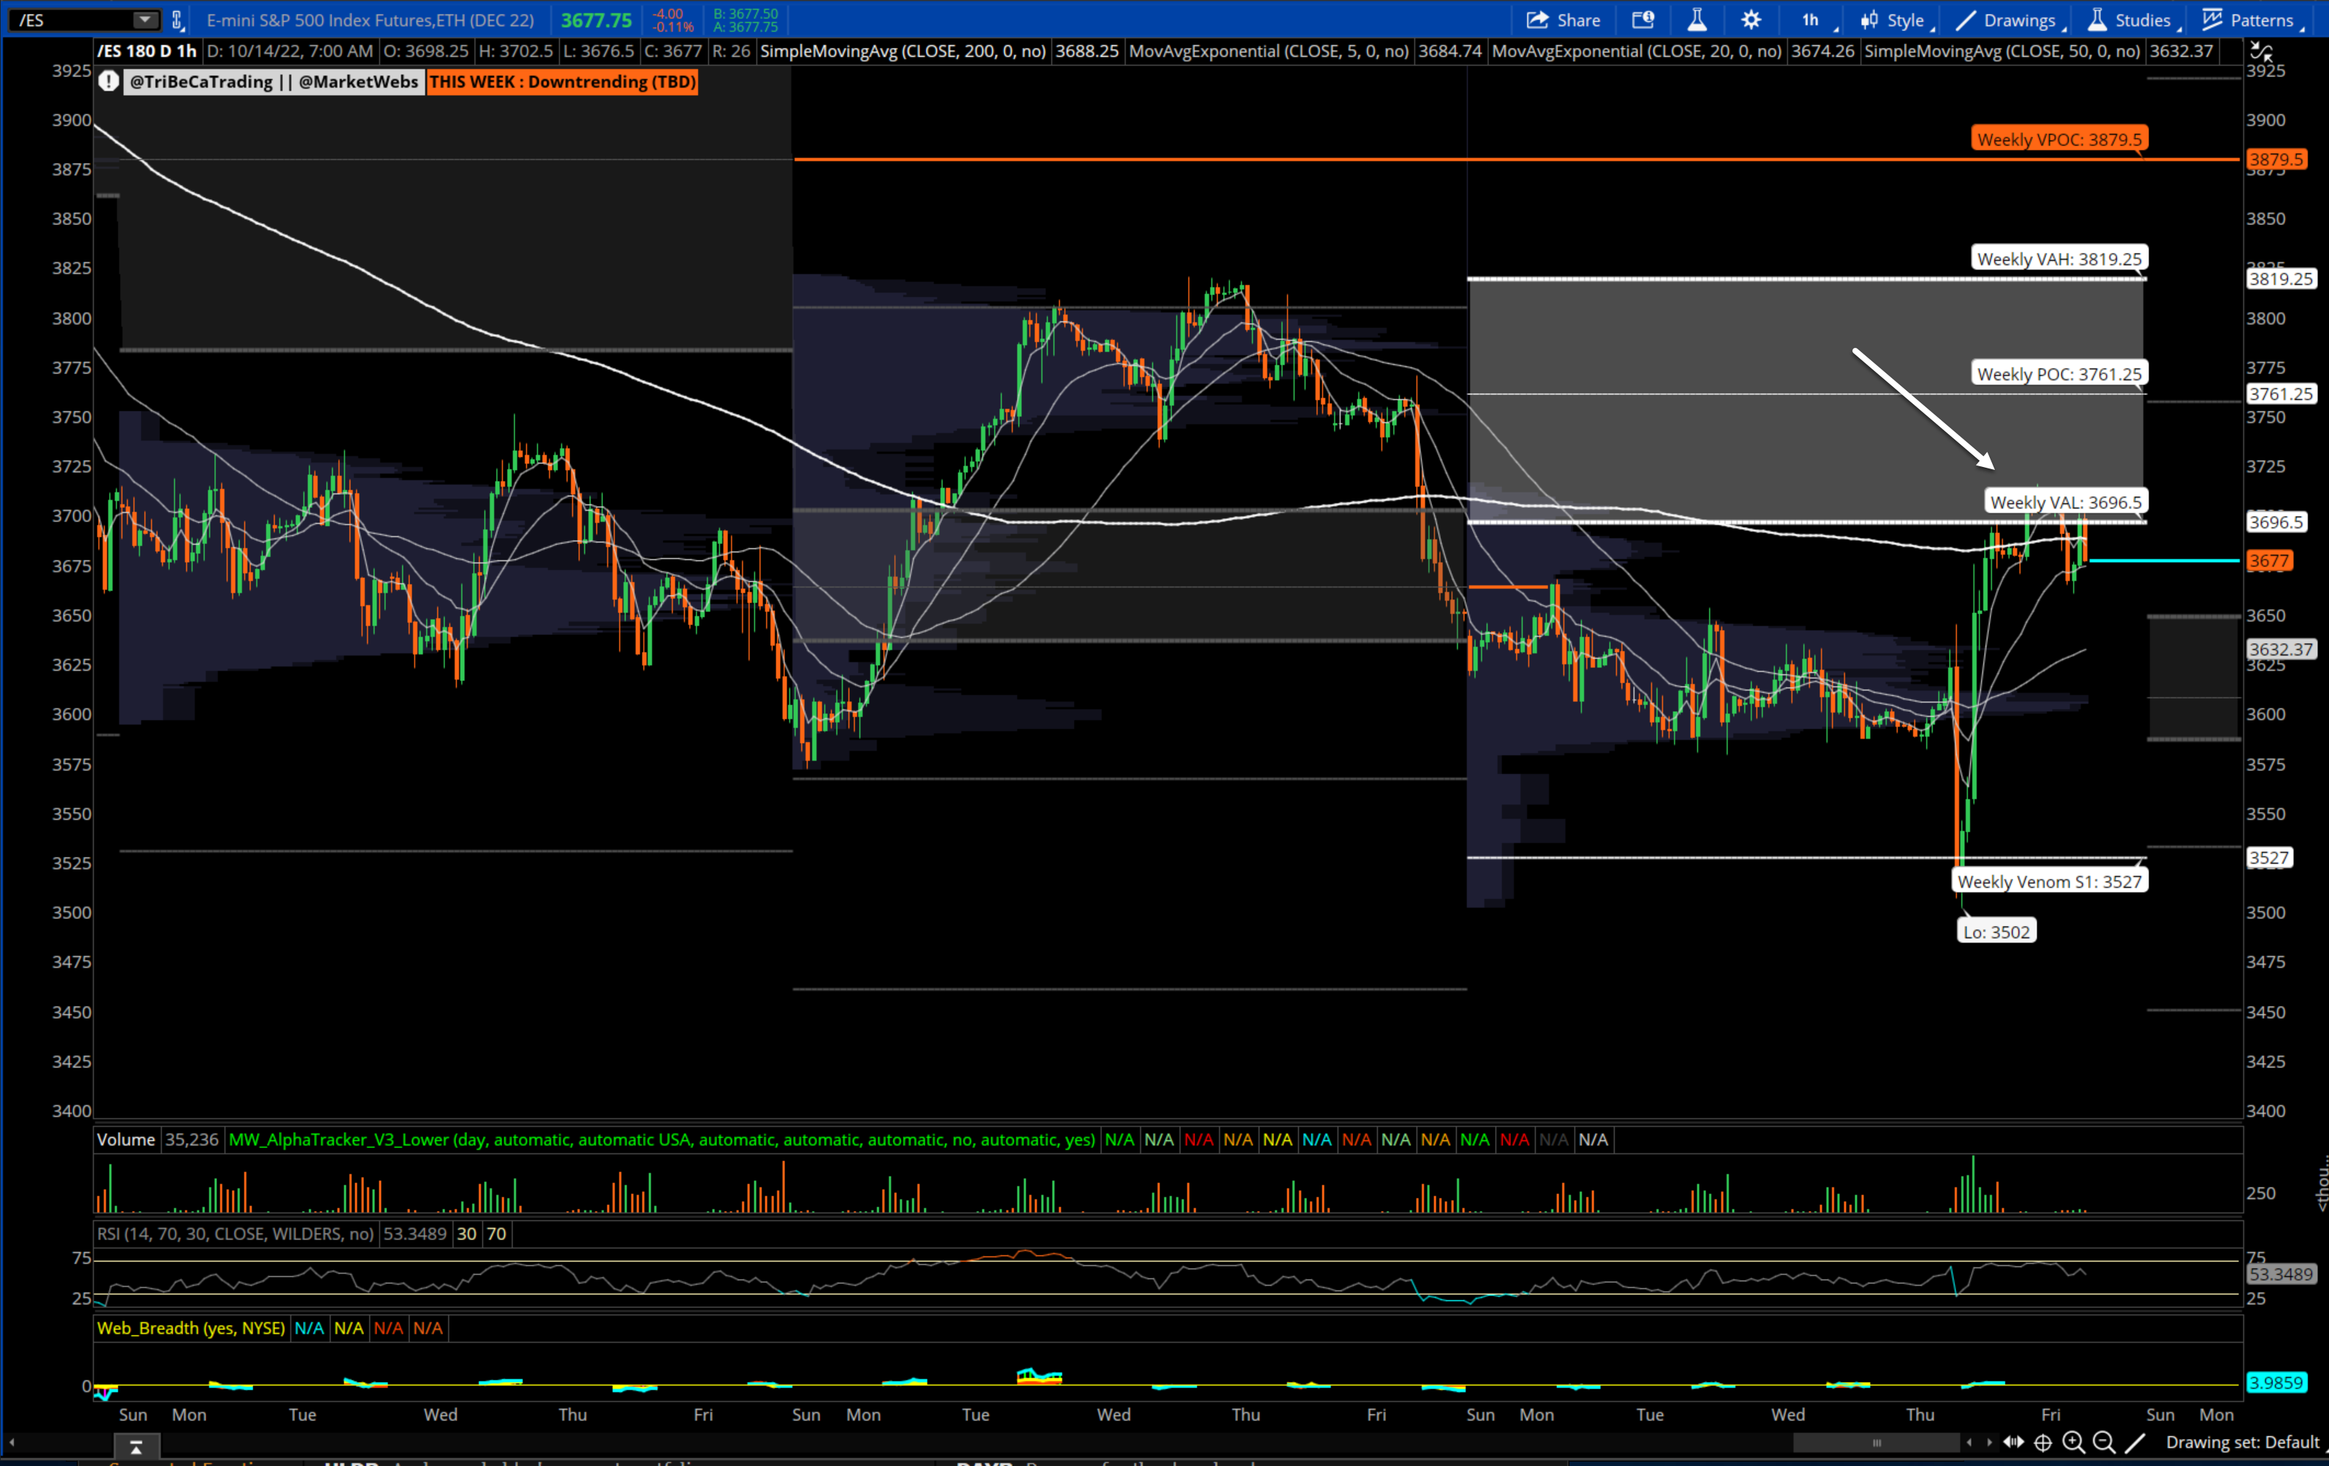2329x1466 pixels.
Task: Open the Drawings menu
Action: click(x=2009, y=20)
